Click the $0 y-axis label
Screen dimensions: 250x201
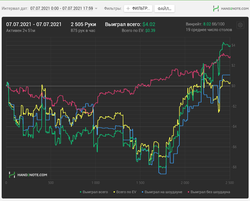click(x=233, y=86)
